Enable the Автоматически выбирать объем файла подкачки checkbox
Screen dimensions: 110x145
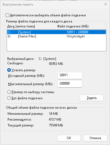click(x=7, y=15)
